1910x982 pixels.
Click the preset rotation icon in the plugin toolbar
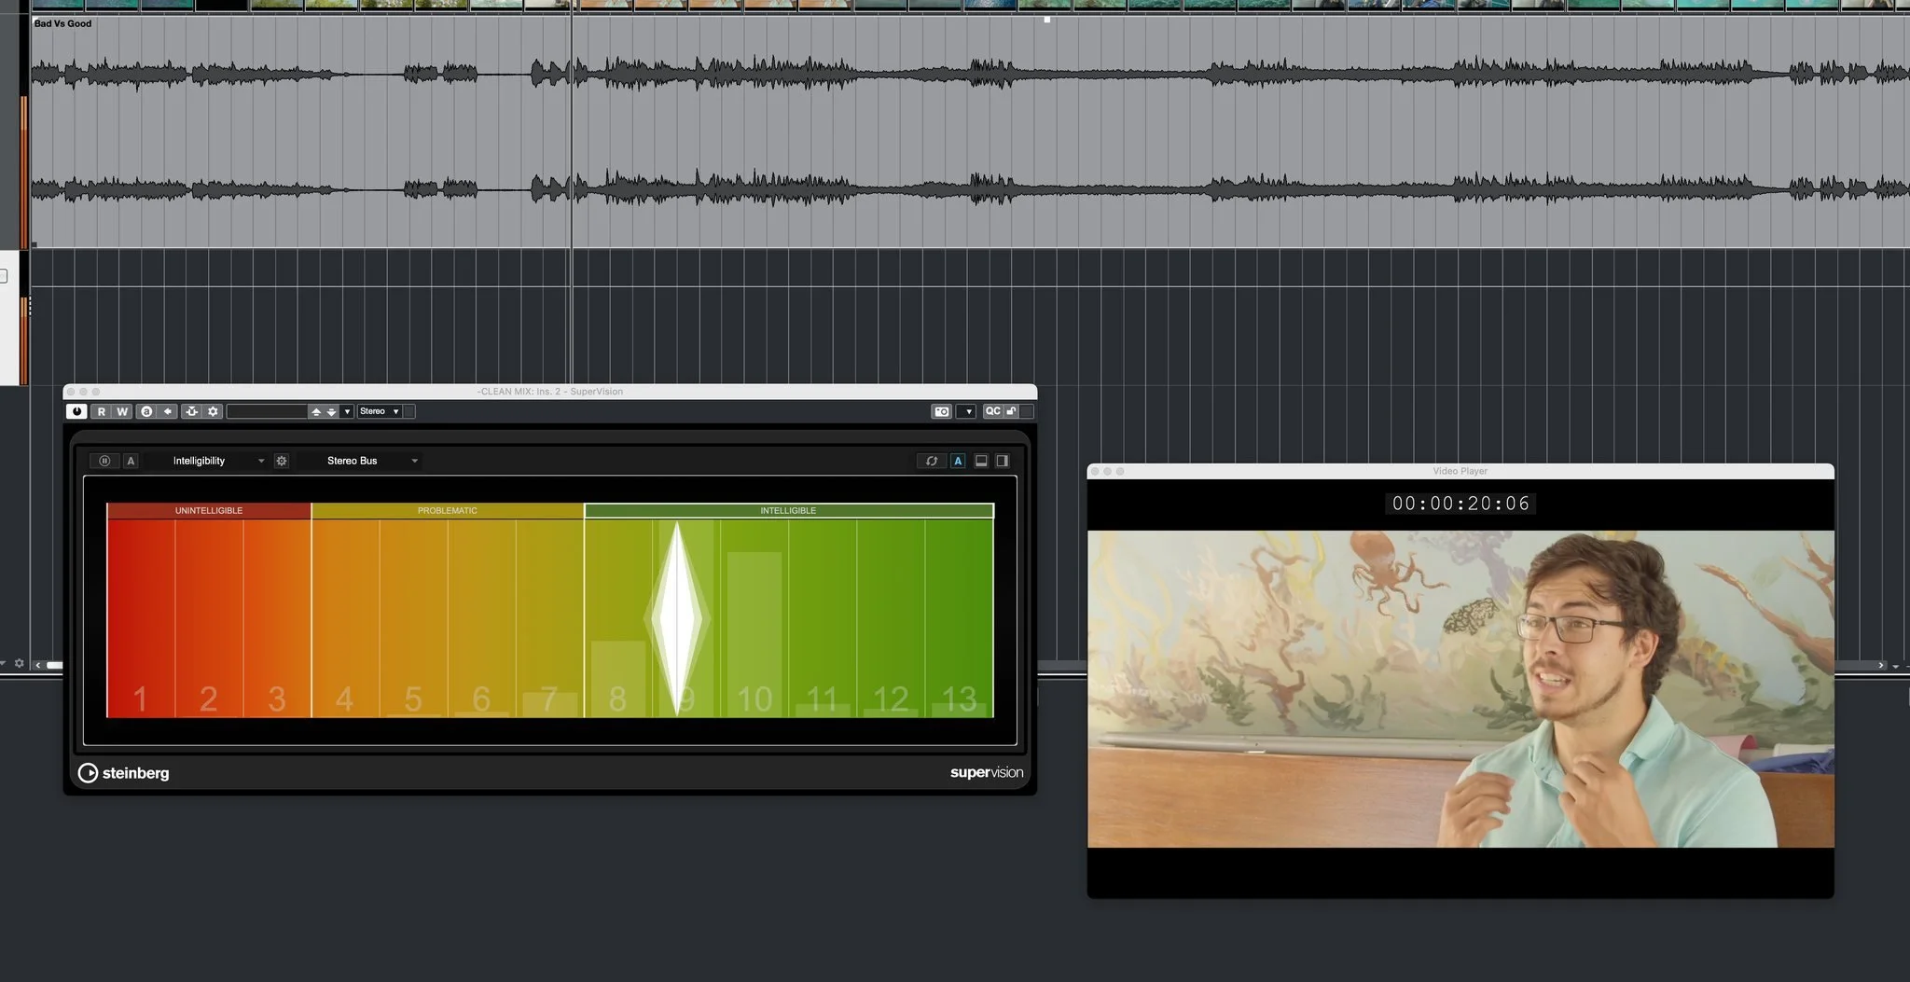tap(192, 411)
